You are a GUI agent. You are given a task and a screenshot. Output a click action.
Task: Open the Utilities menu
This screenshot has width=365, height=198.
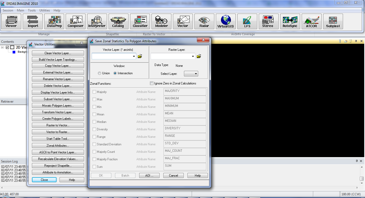(45, 10)
